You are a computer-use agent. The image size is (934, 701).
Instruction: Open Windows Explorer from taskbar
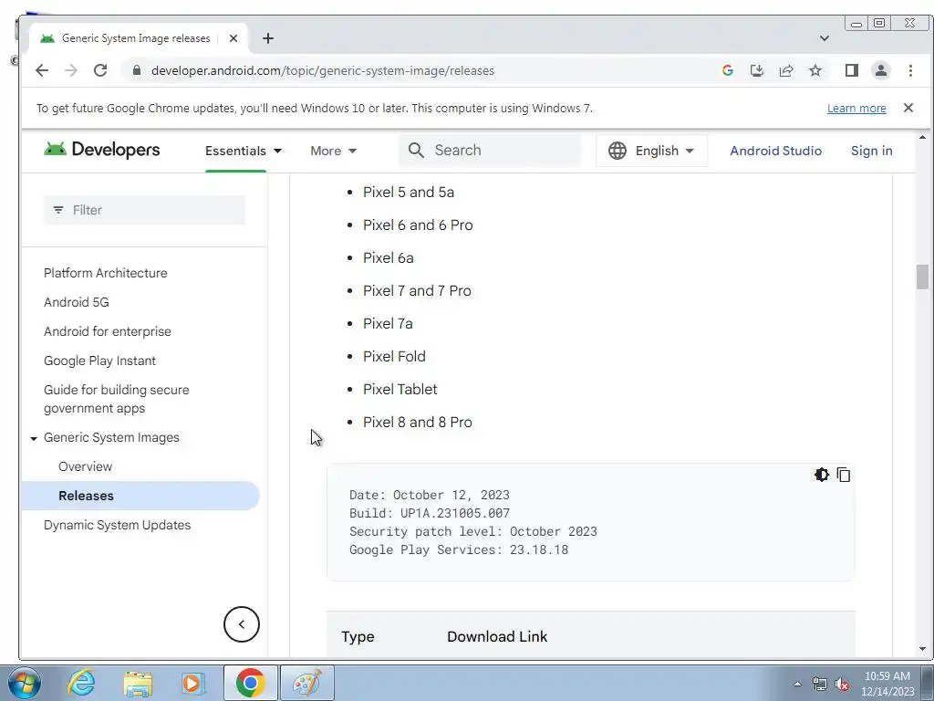pos(138,683)
